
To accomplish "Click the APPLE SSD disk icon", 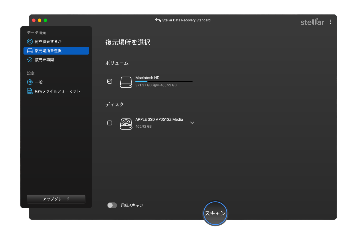I will pyautogui.click(x=126, y=124).
